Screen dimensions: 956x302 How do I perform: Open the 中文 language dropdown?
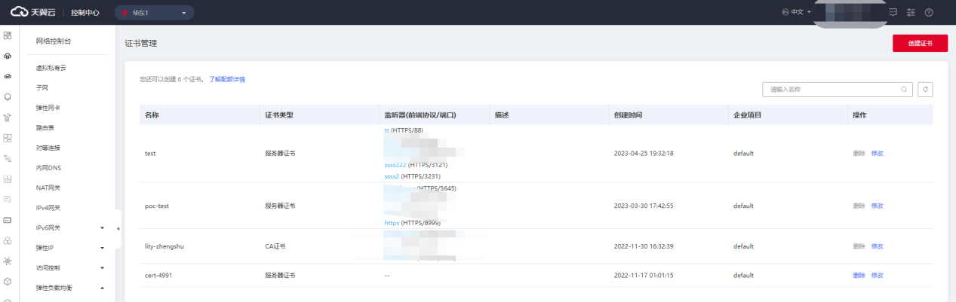[796, 12]
